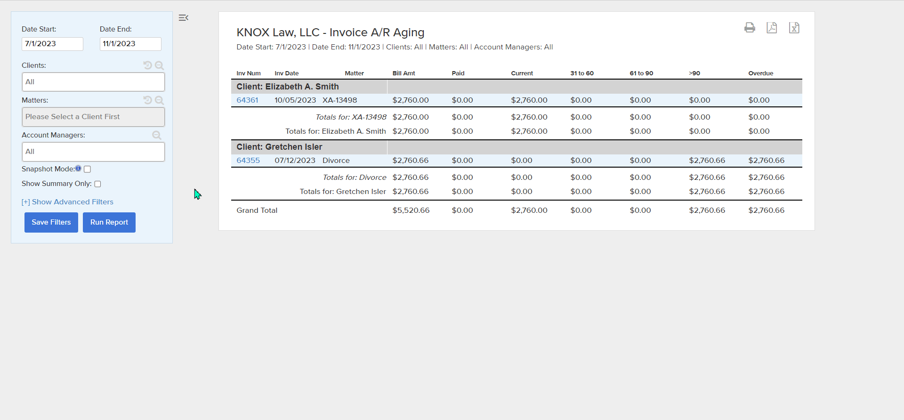Select Totals for: Elizabeth A. Smith label
The height and width of the screenshot is (420, 904).
[x=336, y=131]
